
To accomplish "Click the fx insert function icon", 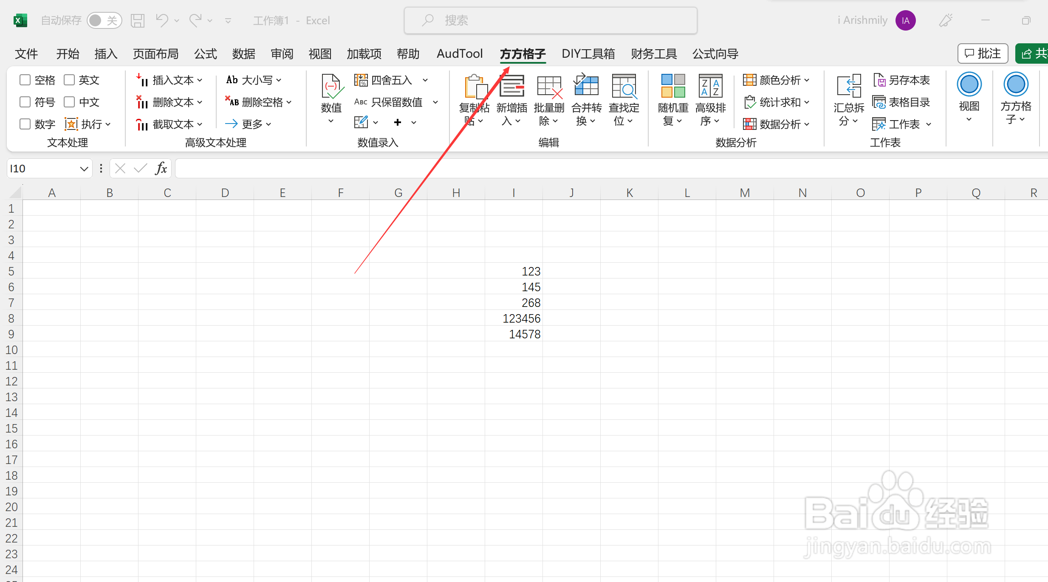I will pos(161,169).
